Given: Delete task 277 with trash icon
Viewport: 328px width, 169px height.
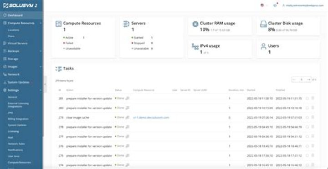Looking at the screenshot, I should coord(313,136).
